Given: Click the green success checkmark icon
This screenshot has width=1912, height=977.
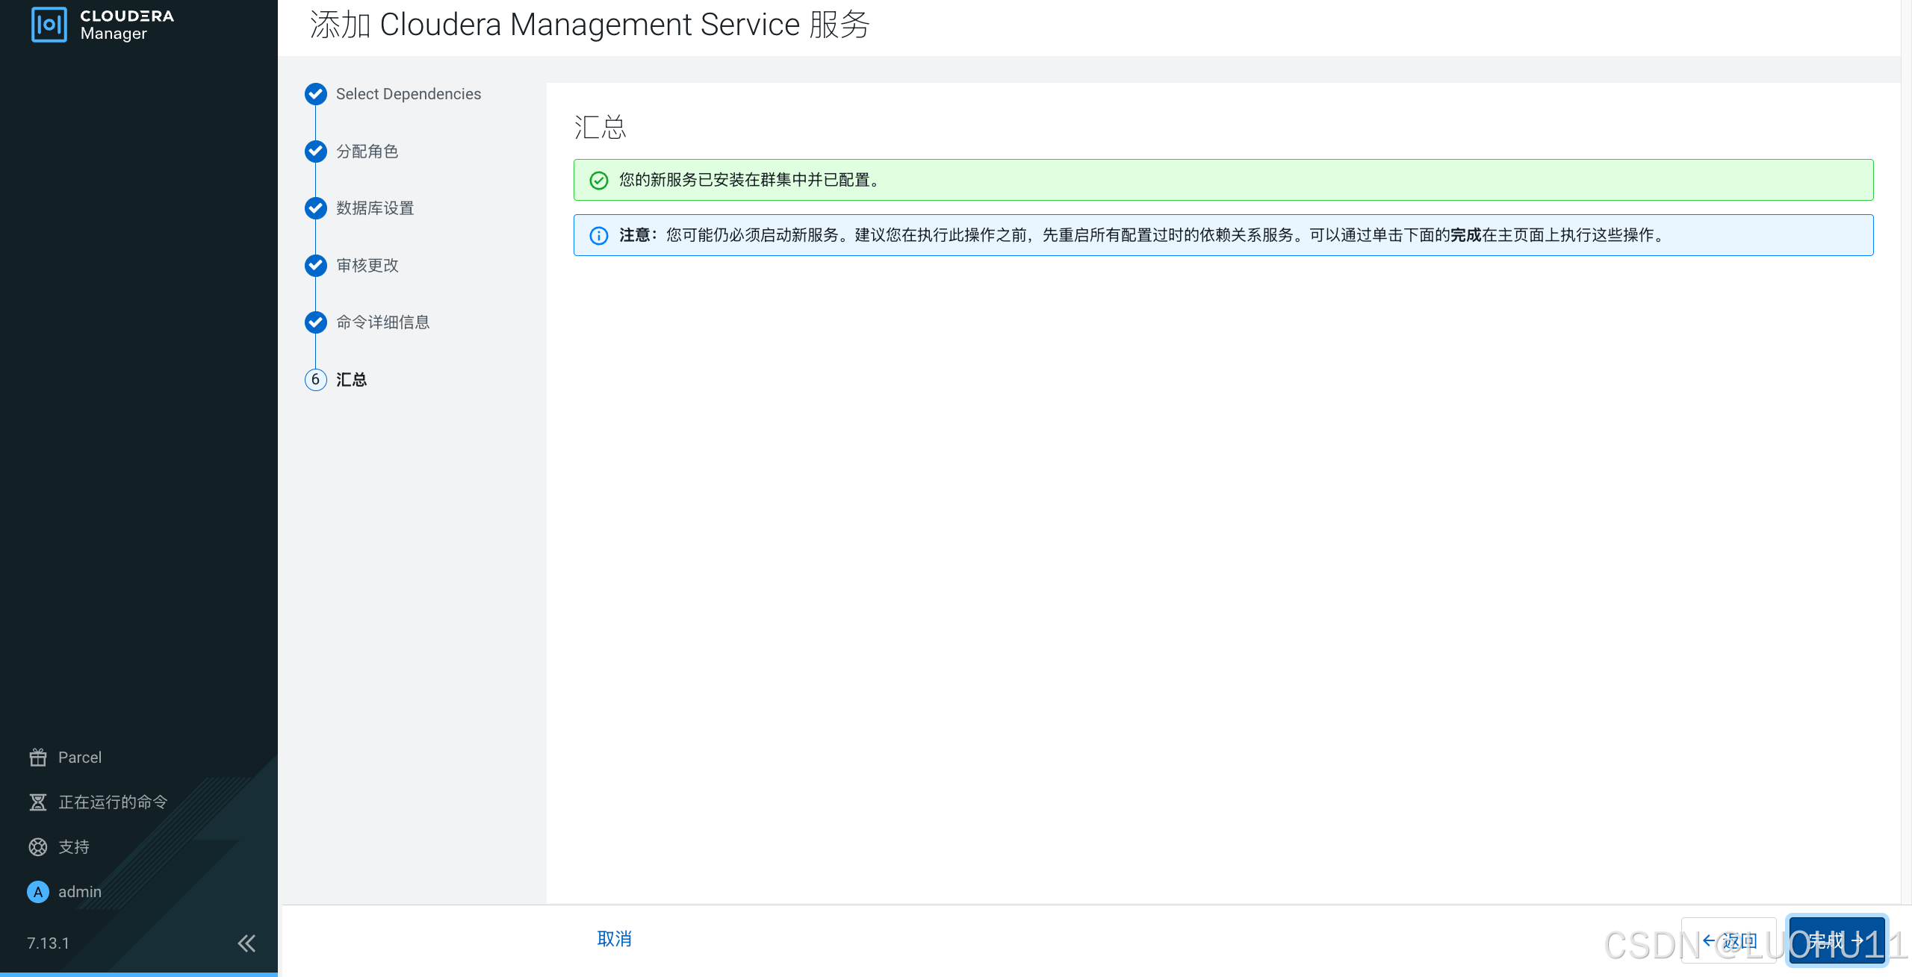Looking at the screenshot, I should [599, 181].
